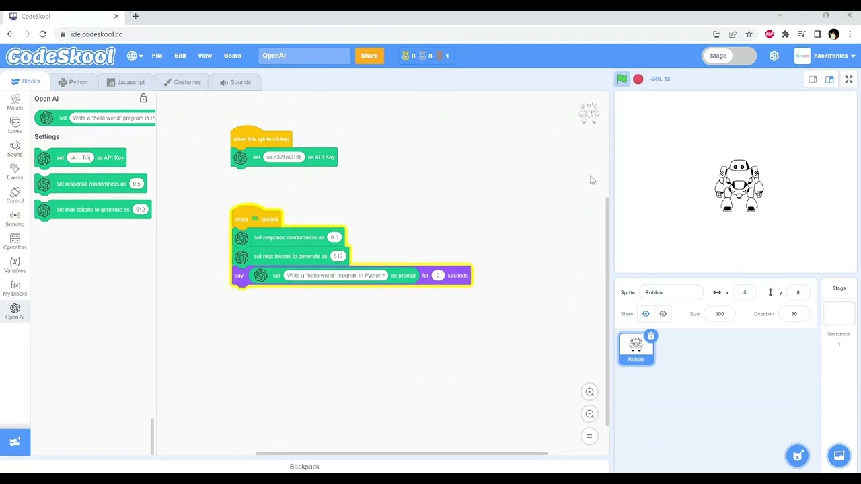Switch to the Javascript tab
Image resolution: width=861 pixels, height=484 pixels.
[126, 82]
